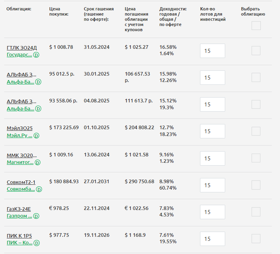The width and height of the screenshot is (280, 254).
Task: Click the D icon beside ПИК – Ко...
Action: click(37, 243)
